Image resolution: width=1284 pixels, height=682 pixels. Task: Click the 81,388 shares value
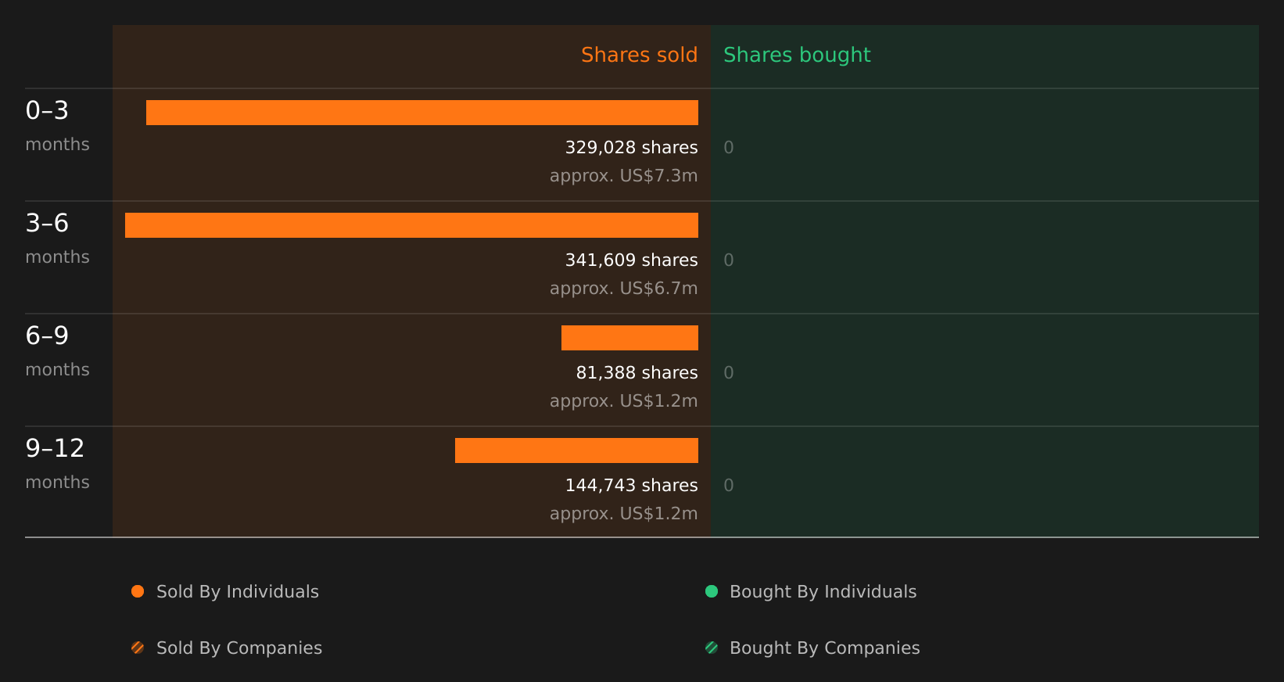[x=637, y=373]
